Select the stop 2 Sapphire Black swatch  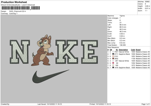[x=113, y=54]
